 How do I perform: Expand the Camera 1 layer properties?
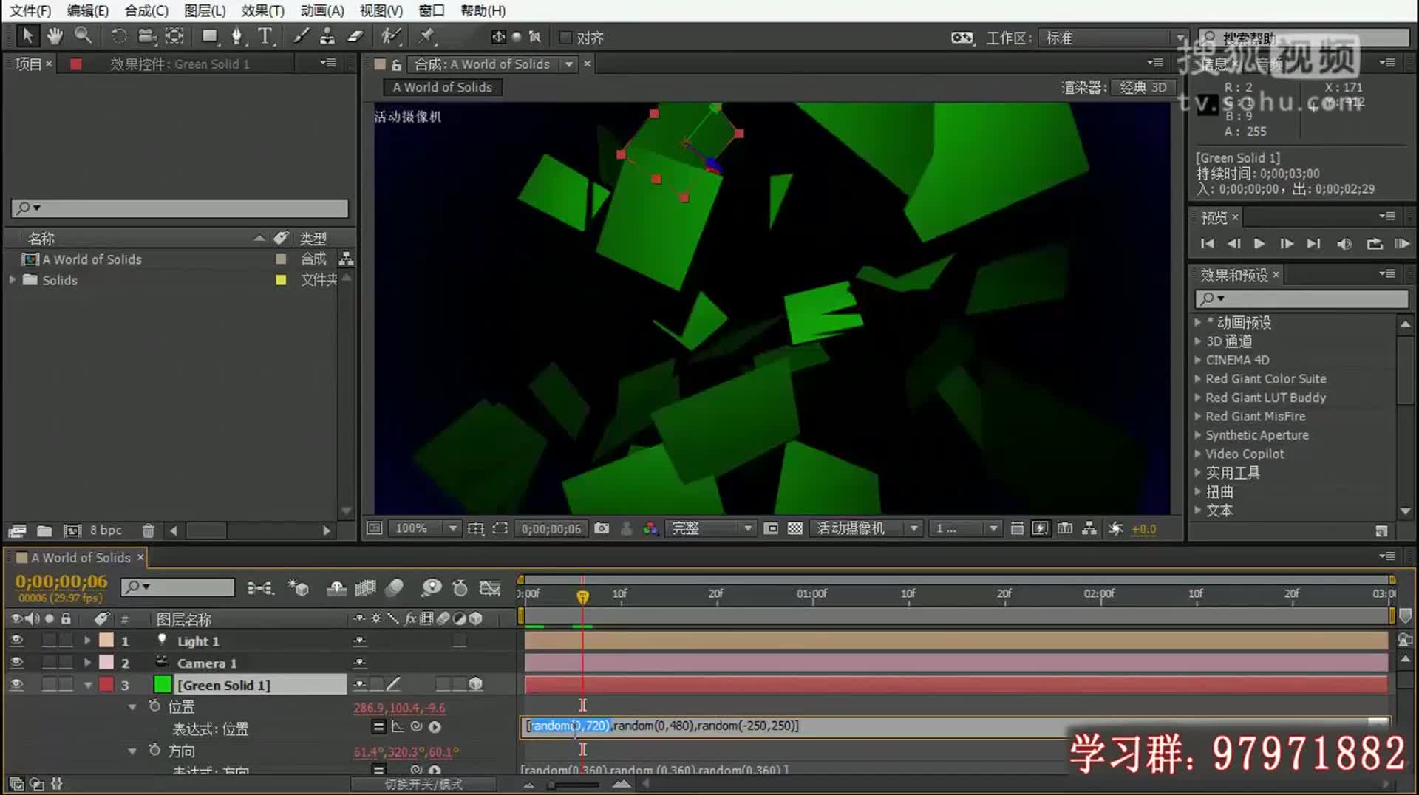(87, 663)
